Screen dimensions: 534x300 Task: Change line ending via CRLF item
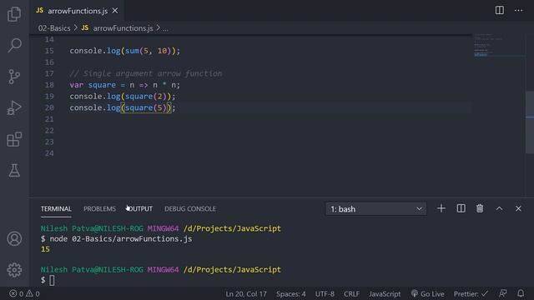(351, 294)
